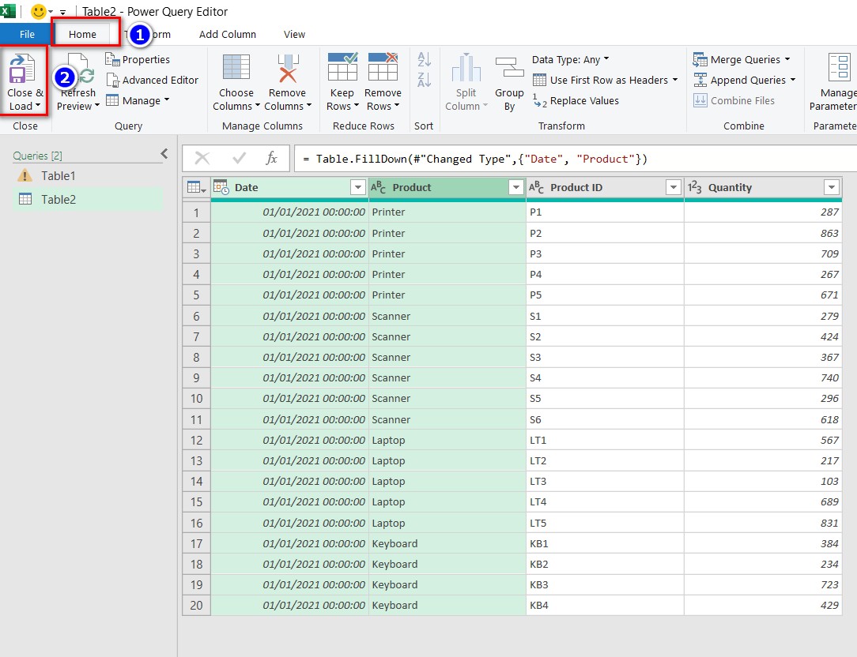Image resolution: width=857 pixels, height=657 pixels.
Task: Open the Product column filter dropdown
Action: [x=516, y=188]
